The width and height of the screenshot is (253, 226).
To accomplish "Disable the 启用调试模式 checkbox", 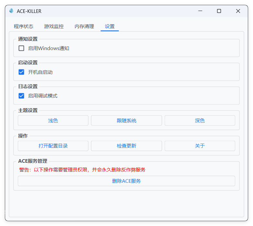I will [21, 96].
